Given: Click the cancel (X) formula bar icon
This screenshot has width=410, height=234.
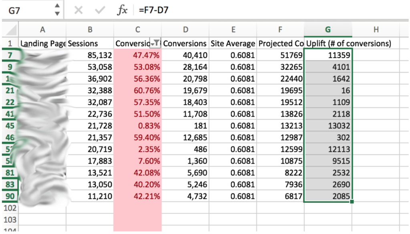Looking at the screenshot, I should pyautogui.click(x=78, y=10).
